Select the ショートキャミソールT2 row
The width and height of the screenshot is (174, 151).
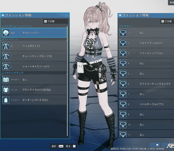click(34, 66)
